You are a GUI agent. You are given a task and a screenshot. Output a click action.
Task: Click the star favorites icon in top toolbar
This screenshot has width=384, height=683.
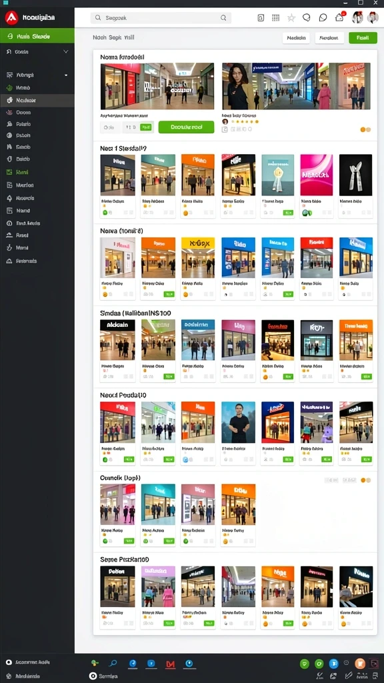tap(291, 18)
